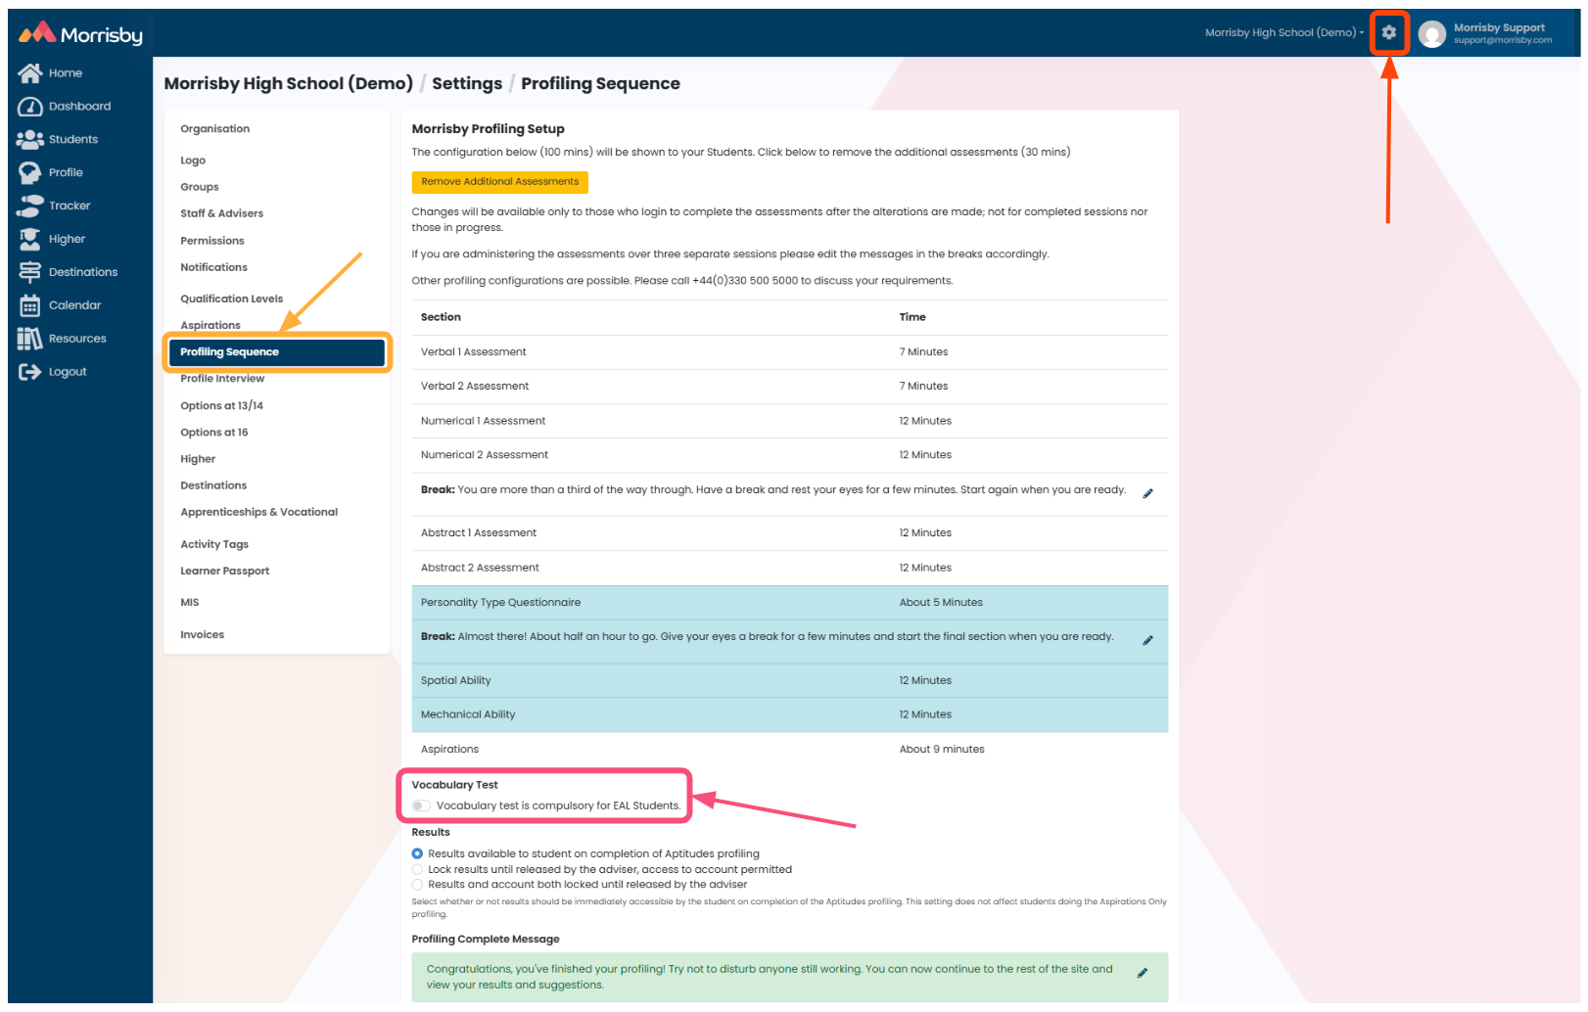Click the Numerical 1 Assessment row
1588x1012 pixels.
point(790,421)
